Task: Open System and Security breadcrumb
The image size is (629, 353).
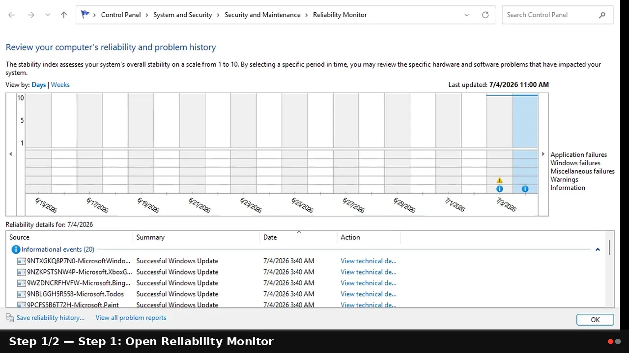Action: [x=183, y=15]
